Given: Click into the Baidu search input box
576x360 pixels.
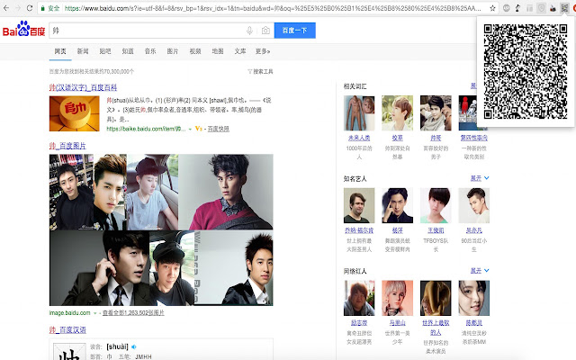Looking at the screenshot, I should coord(147,31).
